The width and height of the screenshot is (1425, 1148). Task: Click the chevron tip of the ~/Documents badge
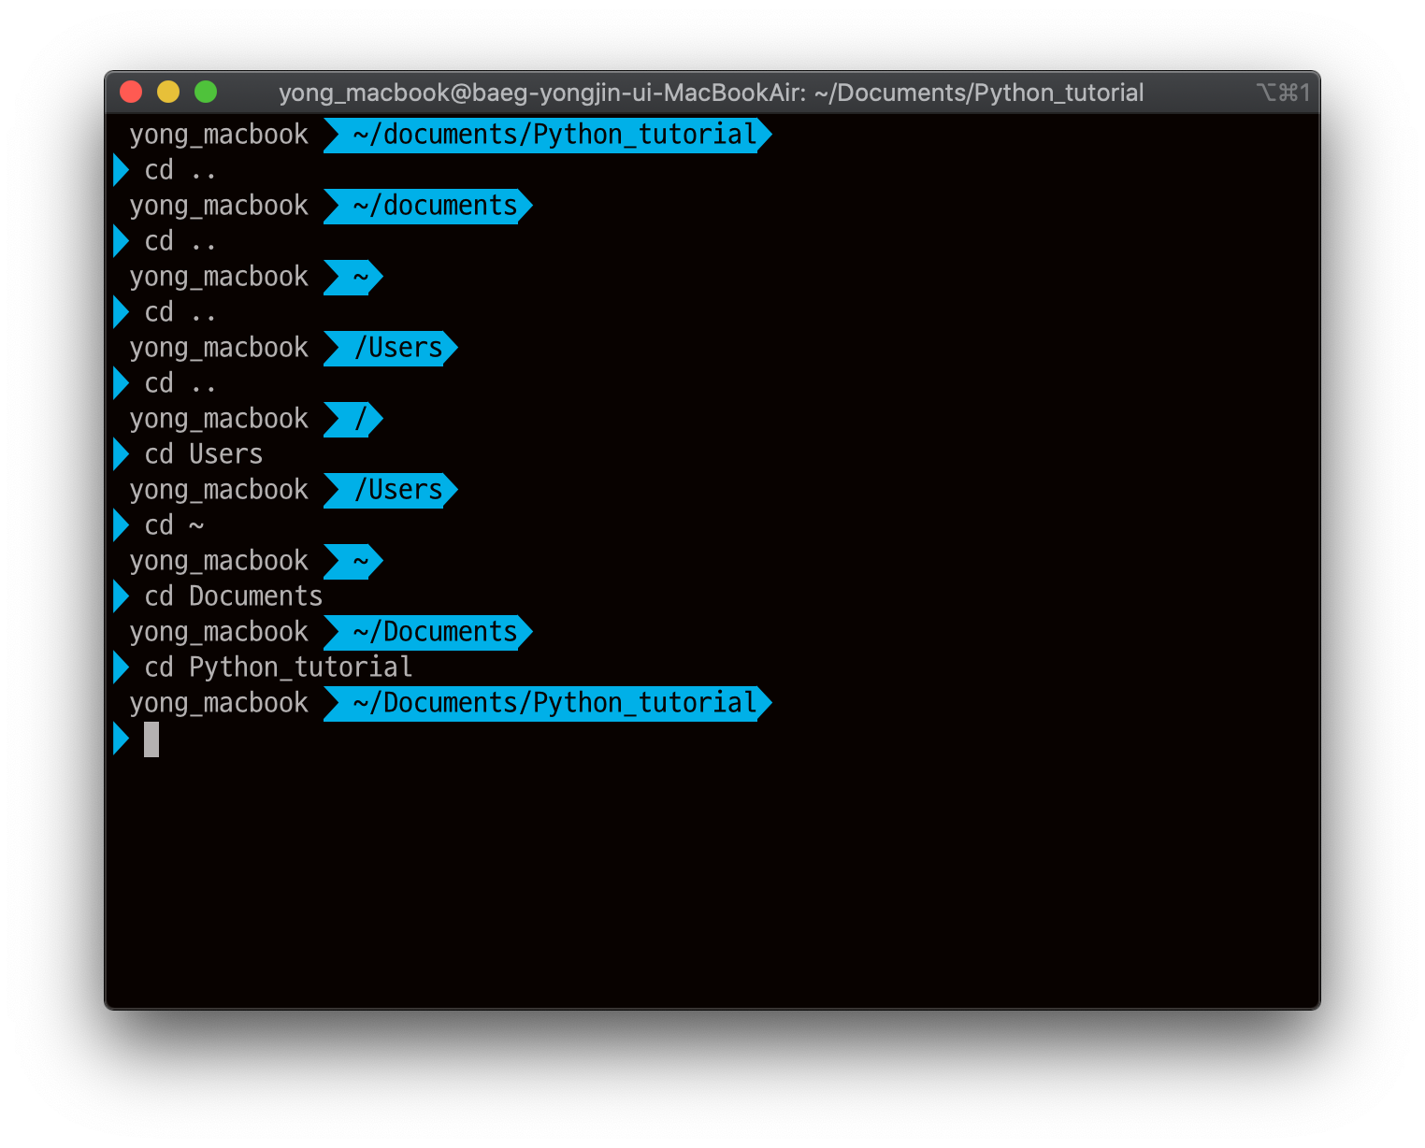525,632
